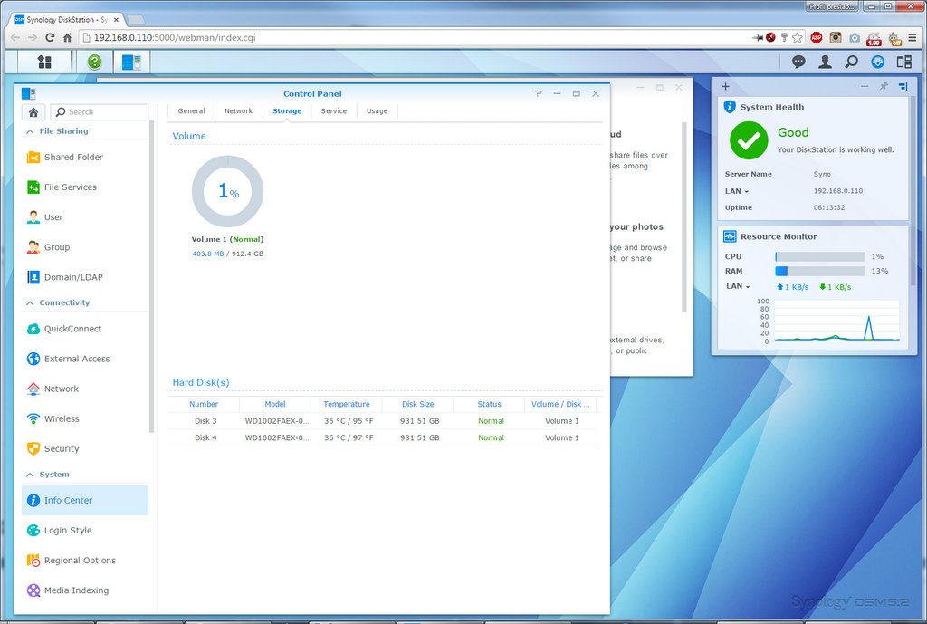The width and height of the screenshot is (927, 624).
Task: Open Group settings
Action: 84,247
